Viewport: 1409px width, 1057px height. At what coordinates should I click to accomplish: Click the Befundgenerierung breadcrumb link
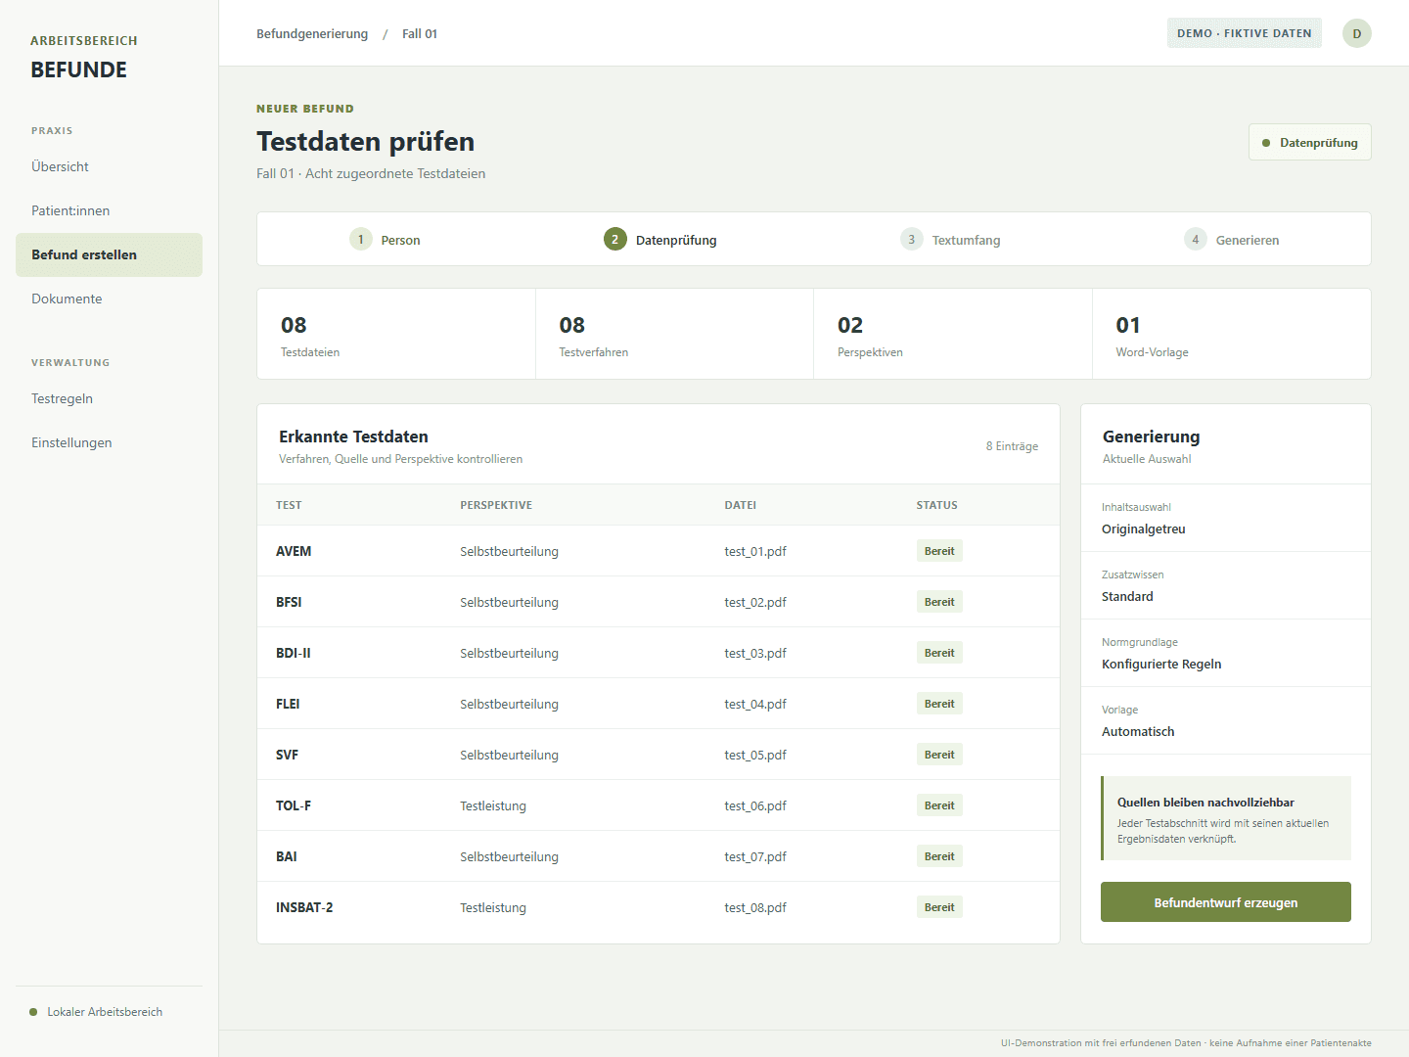(x=312, y=33)
